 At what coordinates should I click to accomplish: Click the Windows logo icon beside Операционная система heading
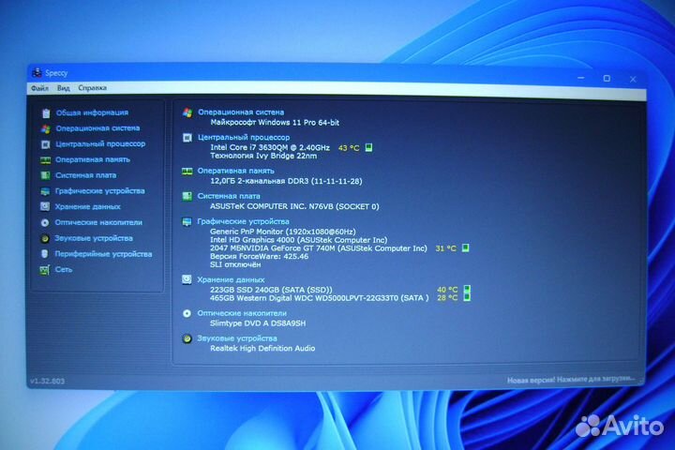click(x=187, y=112)
